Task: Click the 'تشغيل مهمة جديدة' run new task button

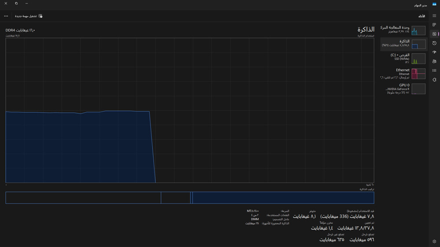Action: pyautogui.click(x=29, y=16)
